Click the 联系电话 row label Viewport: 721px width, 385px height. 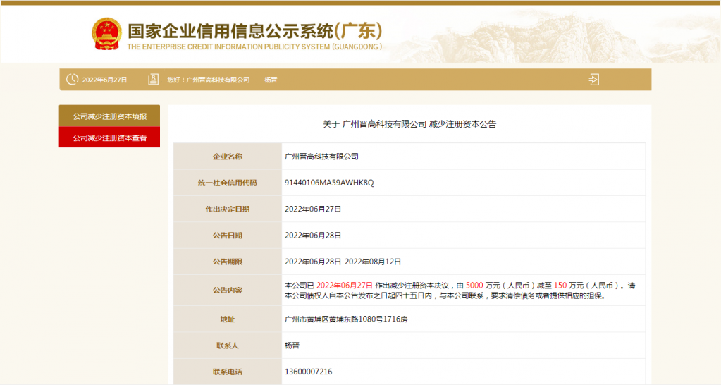(227, 372)
